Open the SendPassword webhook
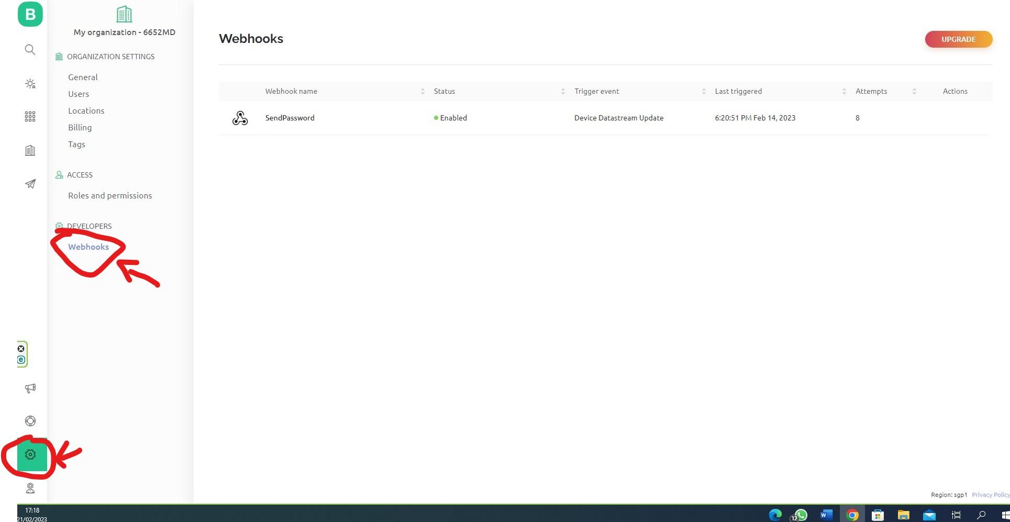 (290, 118)
